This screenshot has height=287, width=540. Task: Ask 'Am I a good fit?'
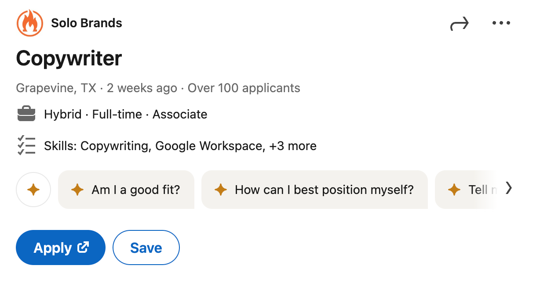coord(126,190)
